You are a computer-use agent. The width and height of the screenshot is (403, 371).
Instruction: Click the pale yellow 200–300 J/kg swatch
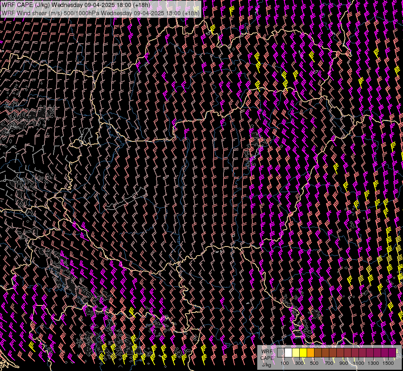pos(296,352)
